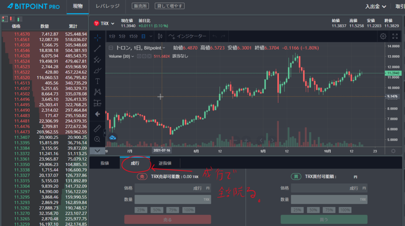Select the text annotation tool
405x226 pixels.
[x=97, y=81]
